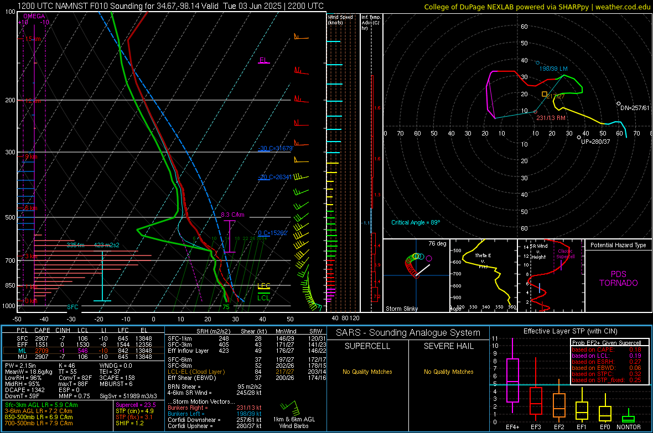
Task: Click the Sfc-3km AGL LR = 5.9 C/km line
Action: click(42, 405)
